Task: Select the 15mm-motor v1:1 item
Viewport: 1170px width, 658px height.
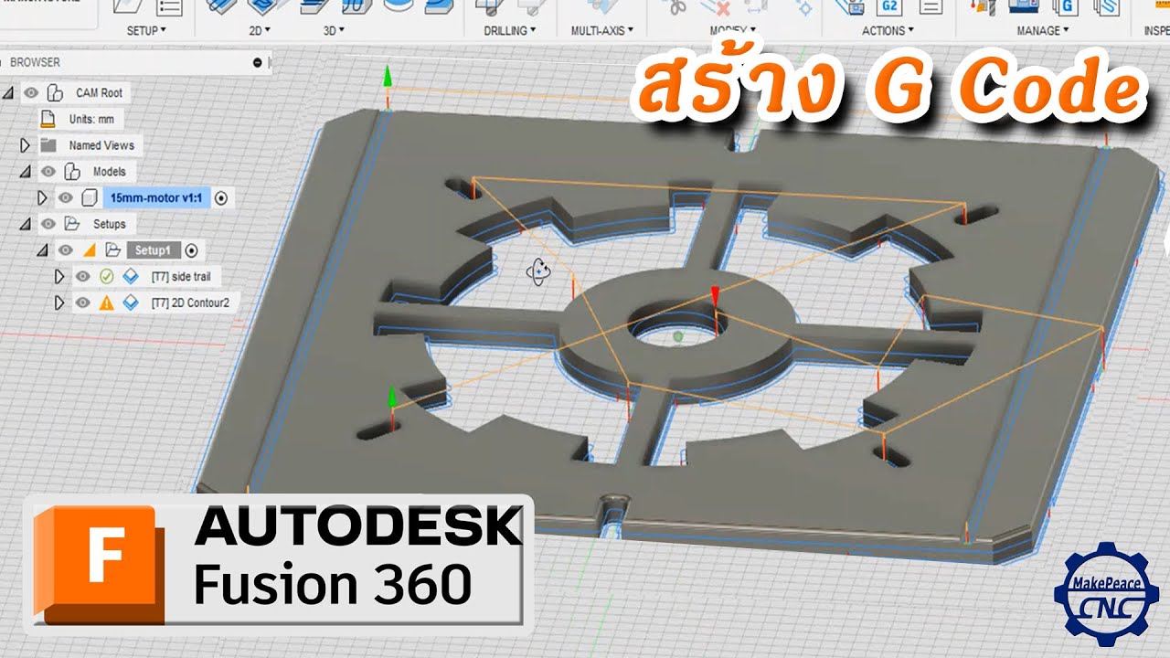Action: point(156,197)
